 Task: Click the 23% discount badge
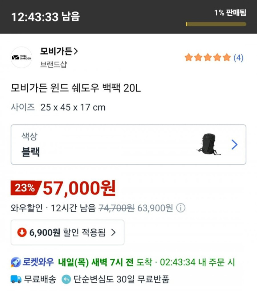[25, 188]
